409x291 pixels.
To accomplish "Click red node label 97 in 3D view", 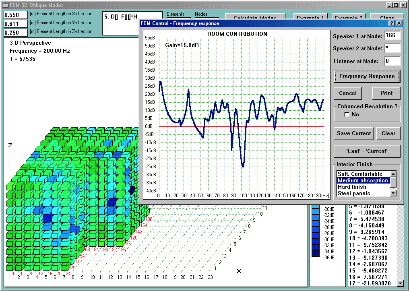I will [128, 243].
